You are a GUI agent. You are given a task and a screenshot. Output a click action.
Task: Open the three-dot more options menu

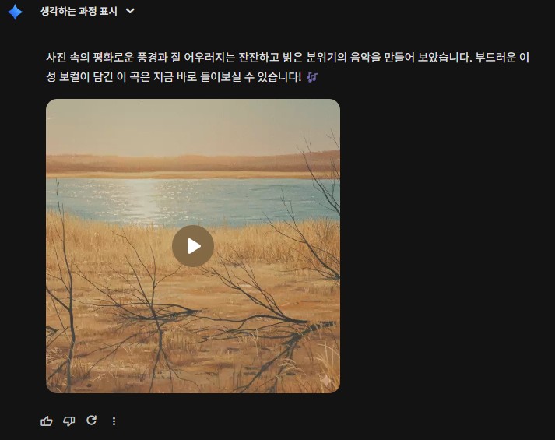(x=114, y=421)
